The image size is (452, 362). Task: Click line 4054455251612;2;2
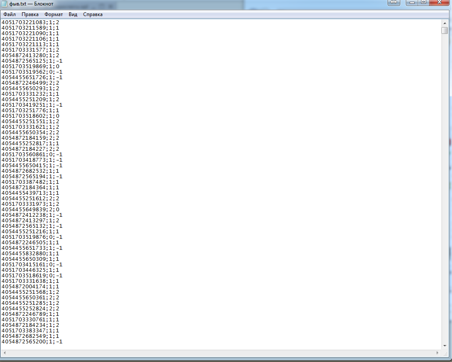(x=30, y=198)
